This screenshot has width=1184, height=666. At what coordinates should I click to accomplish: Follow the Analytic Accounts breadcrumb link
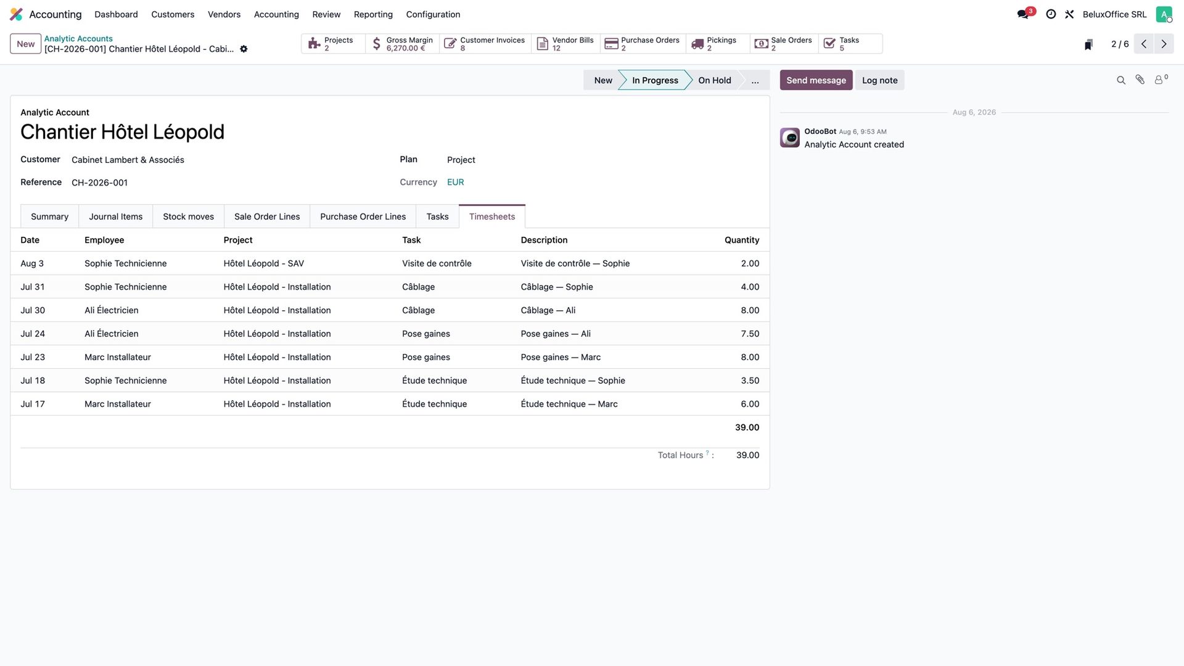(x=78, y=38)
